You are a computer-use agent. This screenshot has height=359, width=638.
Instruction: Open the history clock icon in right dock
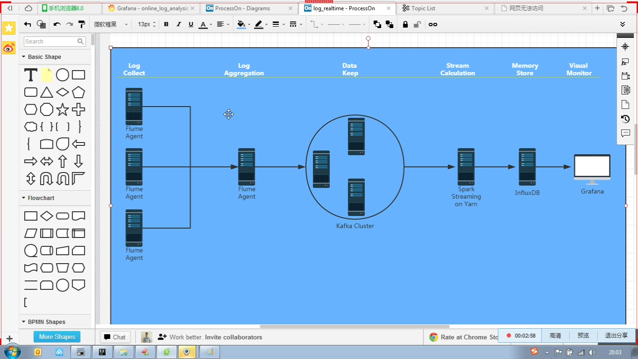pyautogui.click(x=626, y=119)
